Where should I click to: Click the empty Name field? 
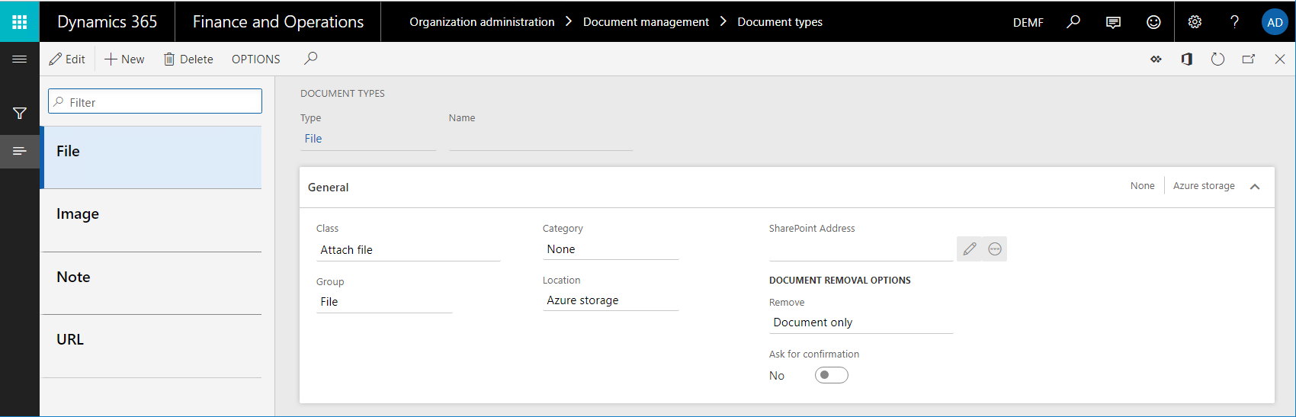click(x=541, y=139)
